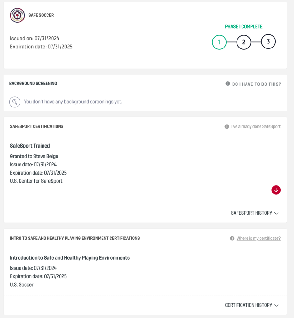Viewport: 294px width, 318px height.
Task: Open the 'Where is my certificate?' link
Action: click(x=258, y=238)
